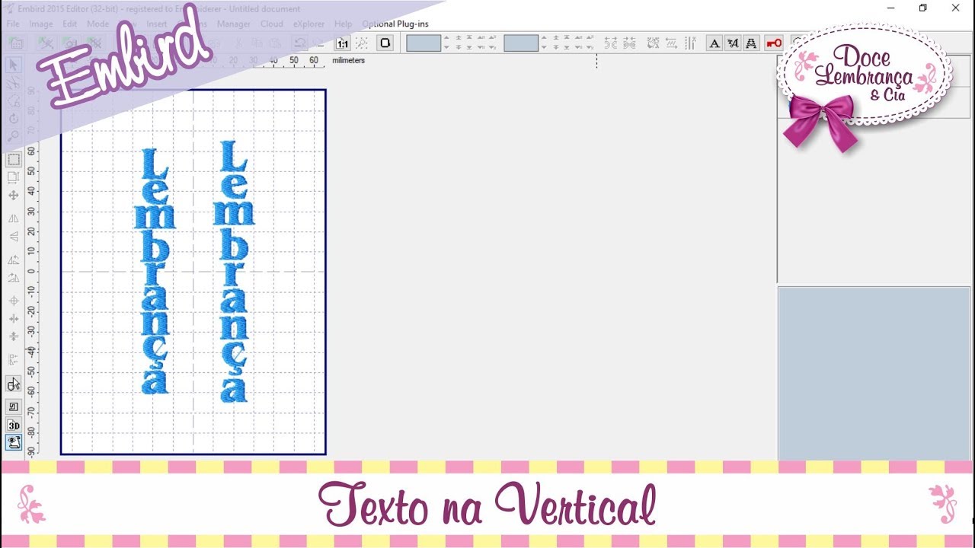The height and width of the screenshot is (548, 975).
Task: Open the Mode menu
Action: click(x=98, y=24)
